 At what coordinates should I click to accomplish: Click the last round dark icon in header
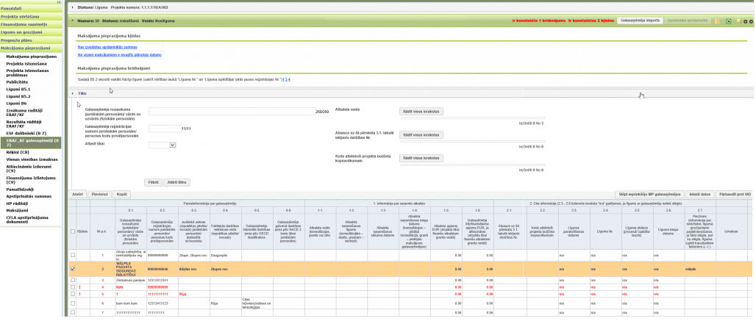click(751, 21)
